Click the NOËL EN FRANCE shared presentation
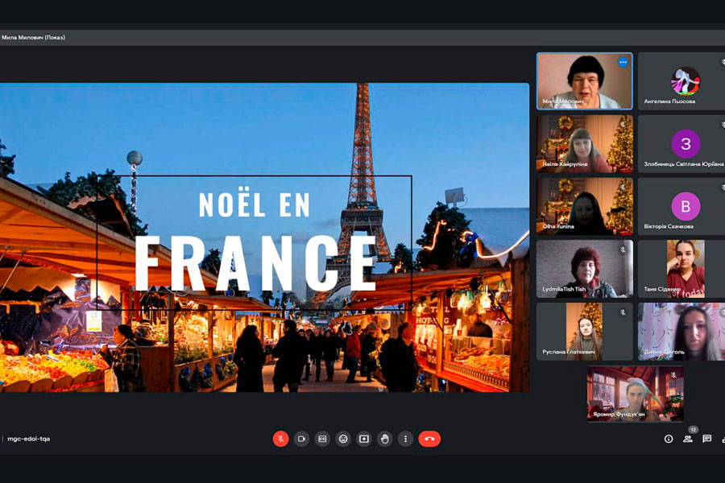725x483 pixels. pyautogui.click(x=264, y=237)
